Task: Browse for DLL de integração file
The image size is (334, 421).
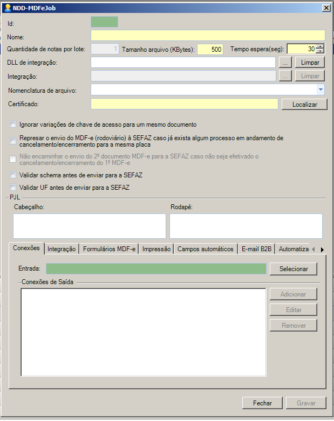Action: (x=285, y=63)
